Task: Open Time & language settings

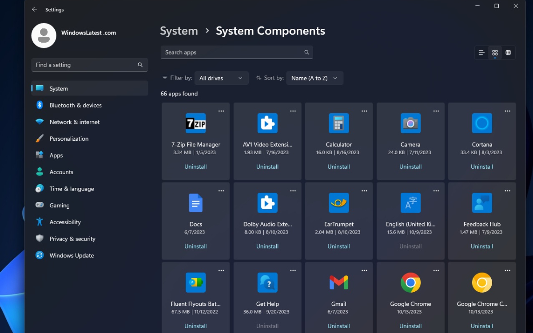Action: (x=90, y=189)
